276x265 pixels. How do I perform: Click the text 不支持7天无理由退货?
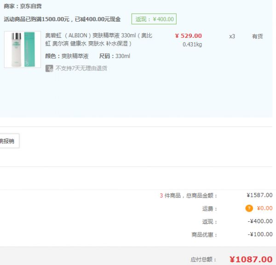click(81, 68)
